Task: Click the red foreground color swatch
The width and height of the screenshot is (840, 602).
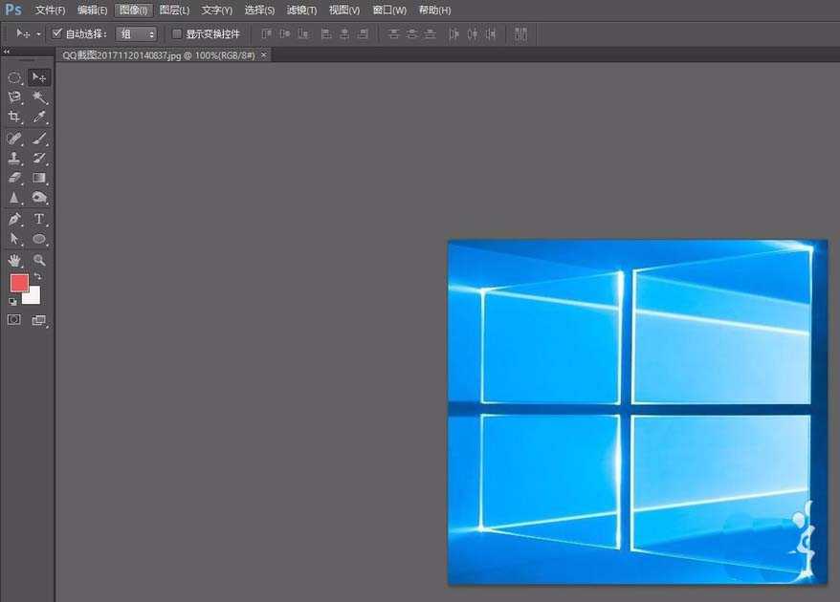Action: (x=19, y=283)
